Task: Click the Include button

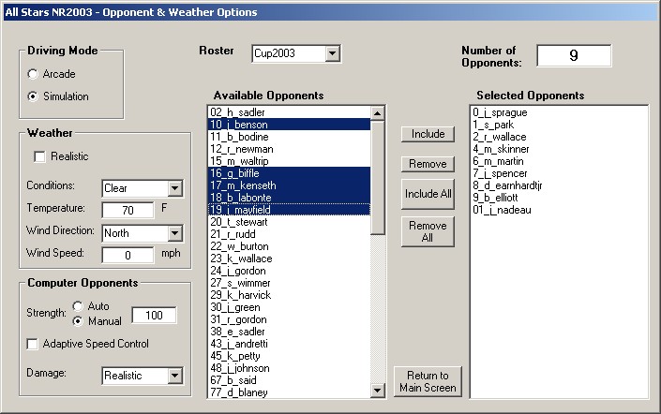Action: (x=428, y=134)
